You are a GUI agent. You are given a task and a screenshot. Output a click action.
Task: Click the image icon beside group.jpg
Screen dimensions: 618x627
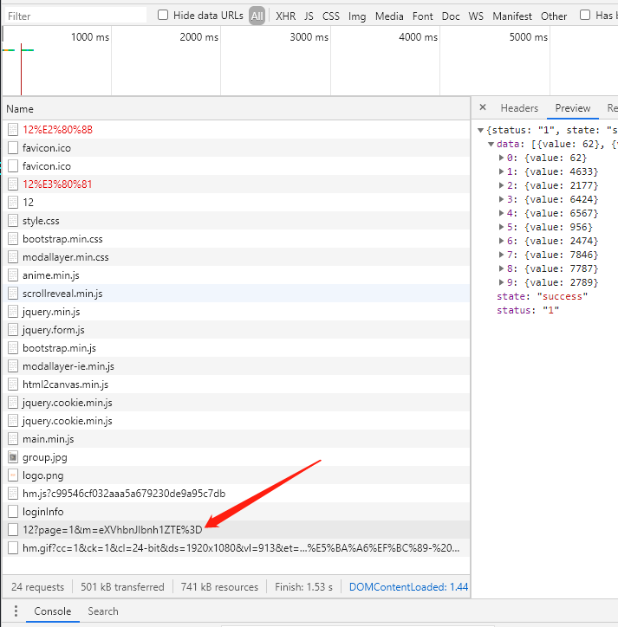13,457
